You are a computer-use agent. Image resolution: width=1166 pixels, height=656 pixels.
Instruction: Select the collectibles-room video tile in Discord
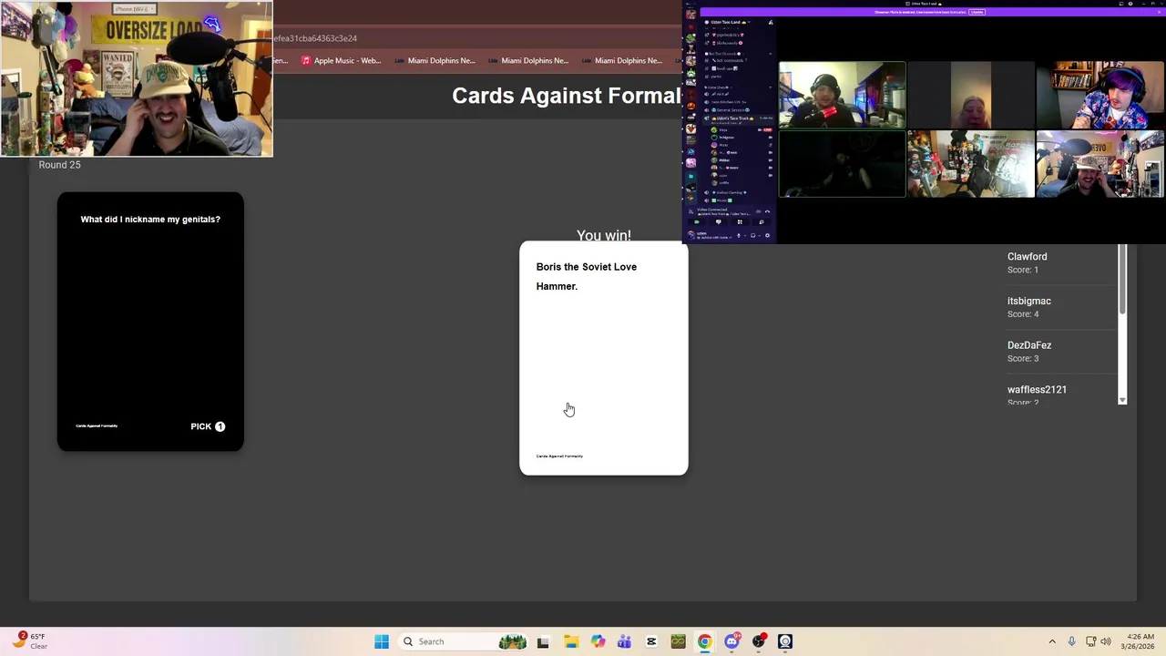click(x=971, y=164)
